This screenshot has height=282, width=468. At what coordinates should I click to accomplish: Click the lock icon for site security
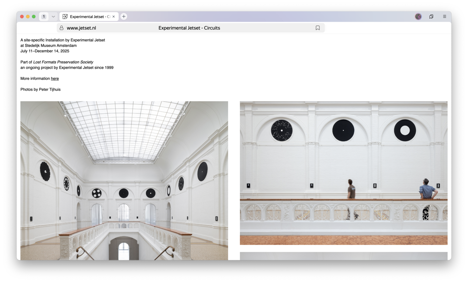(x=61, y=28)
